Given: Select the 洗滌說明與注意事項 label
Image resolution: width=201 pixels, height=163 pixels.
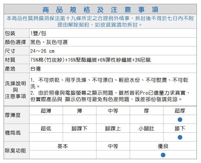Looking at the screenshot, I should click(16, 90).
